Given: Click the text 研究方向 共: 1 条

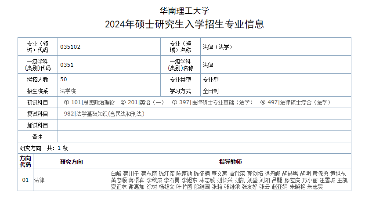Looking at the screenshot, I should pos(44,148).
